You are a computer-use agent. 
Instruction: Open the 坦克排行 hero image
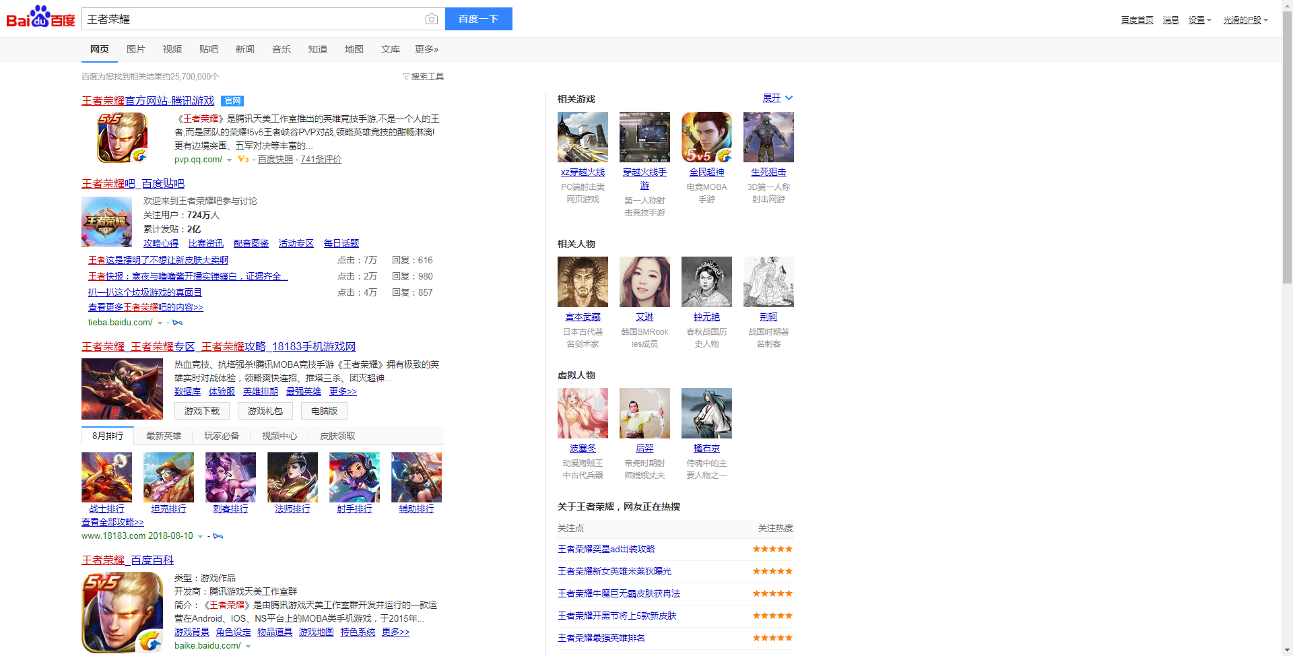[168, 477]
